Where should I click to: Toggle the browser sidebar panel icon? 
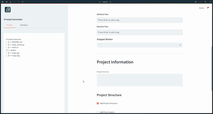(7, 2)
